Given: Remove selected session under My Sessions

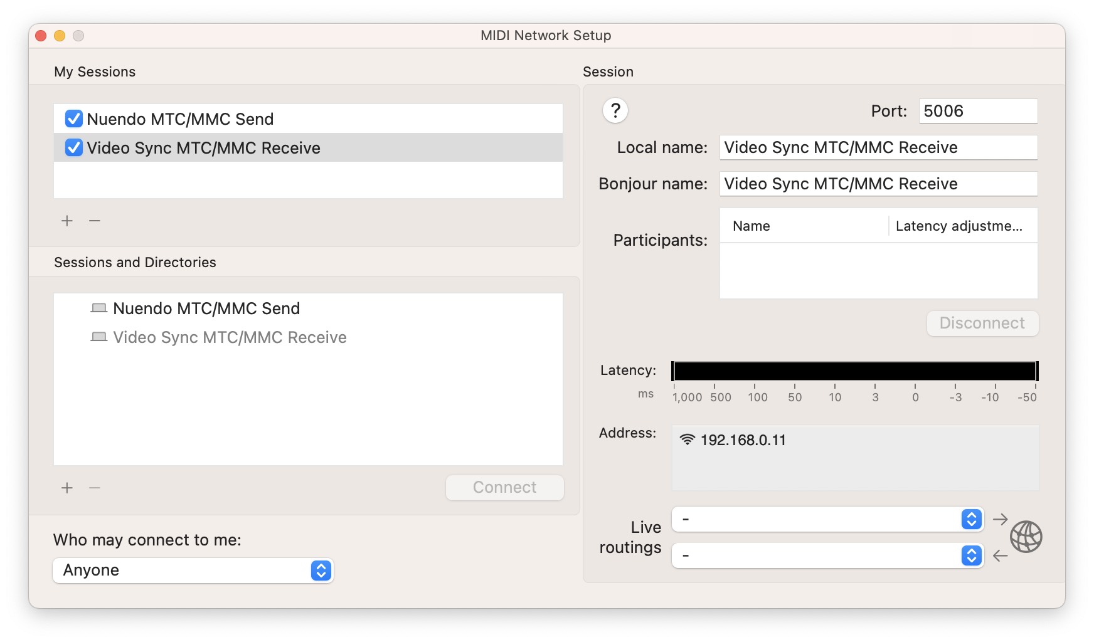Looking at the screenshot, I should point(95,221).
